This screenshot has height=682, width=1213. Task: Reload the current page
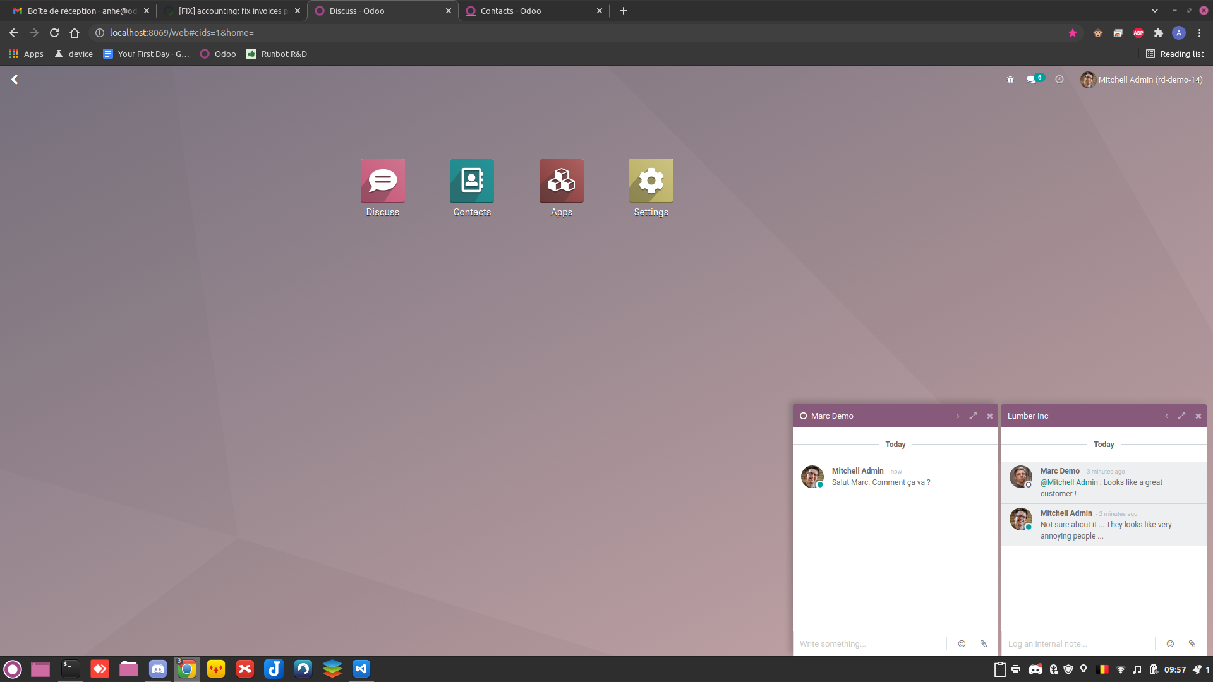[x=54, y=33]
